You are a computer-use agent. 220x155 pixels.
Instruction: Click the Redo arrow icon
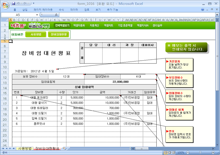point(25,3)
